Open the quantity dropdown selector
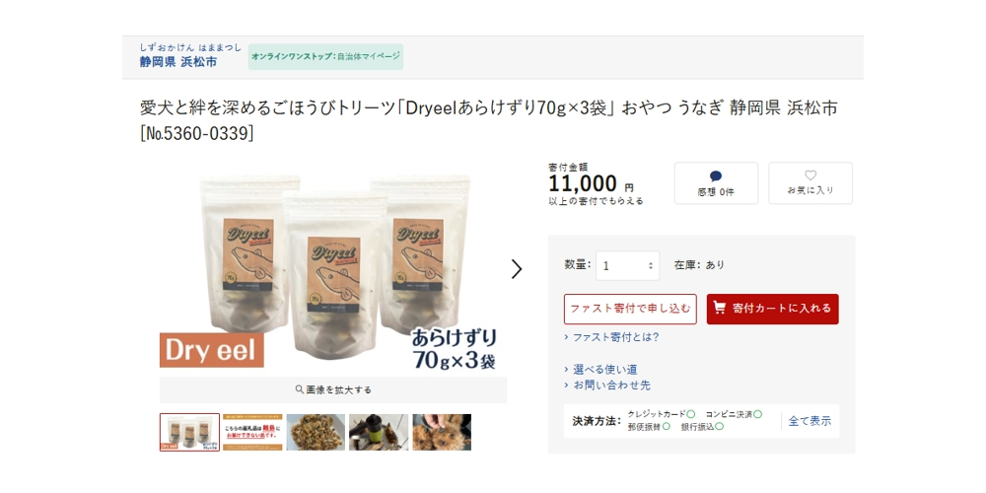 pos(627,265)
